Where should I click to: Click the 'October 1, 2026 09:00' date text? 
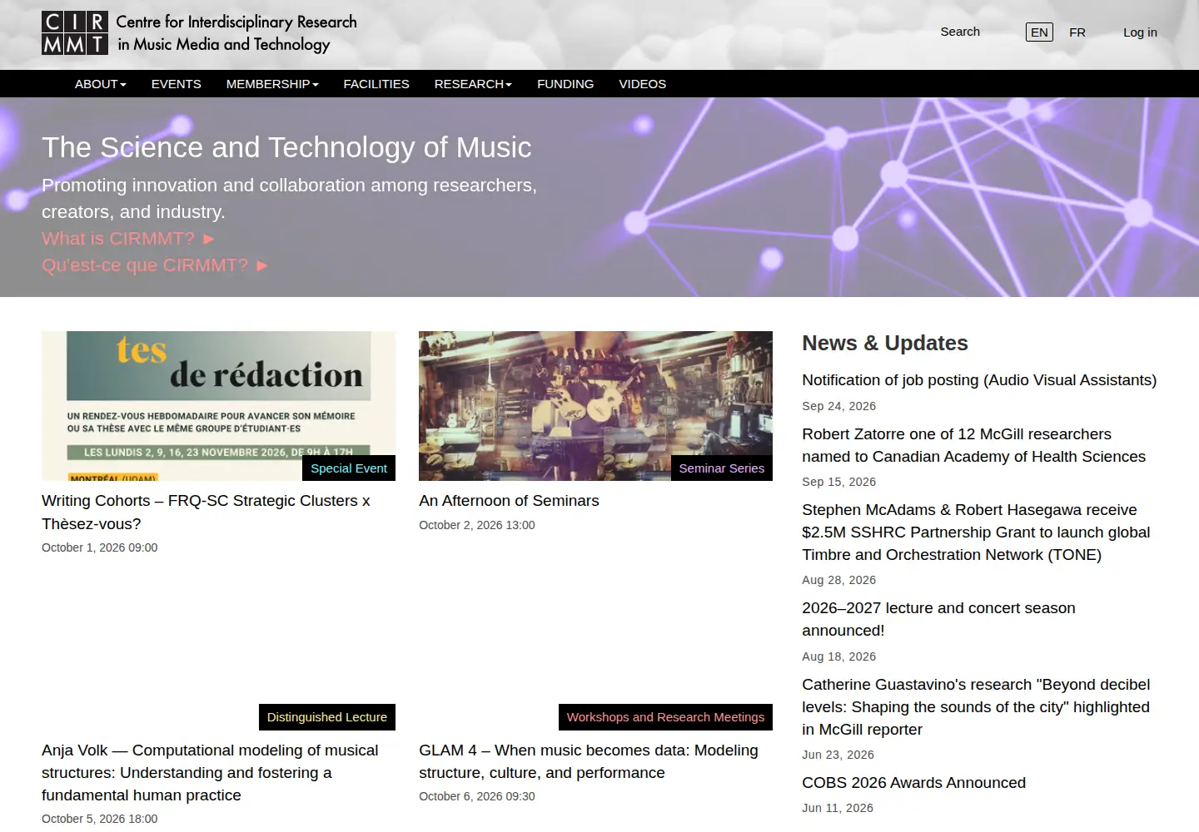pos(100,547)
